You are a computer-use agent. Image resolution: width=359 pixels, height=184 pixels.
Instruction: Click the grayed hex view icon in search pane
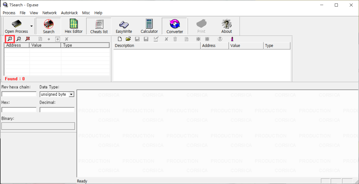point(40,39)
